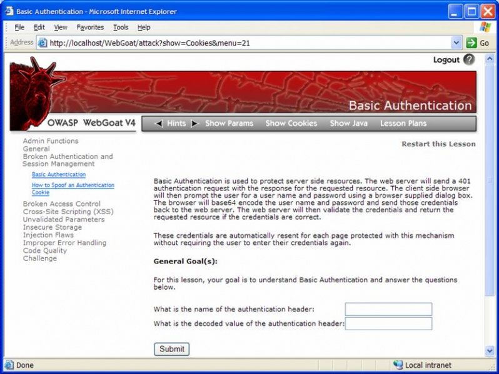Click the green Go arrow icon
The width and height of the screenshot is (499, 374).
point(471,42)
